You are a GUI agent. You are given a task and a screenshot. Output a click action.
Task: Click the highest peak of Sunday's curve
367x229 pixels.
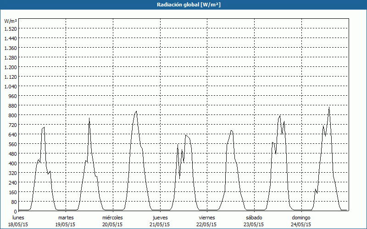pyautogui.click(x=329, y=107)
